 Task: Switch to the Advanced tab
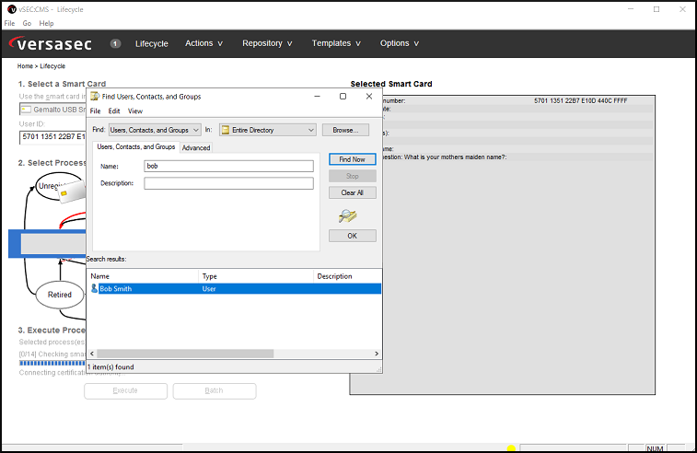point(196,147)
